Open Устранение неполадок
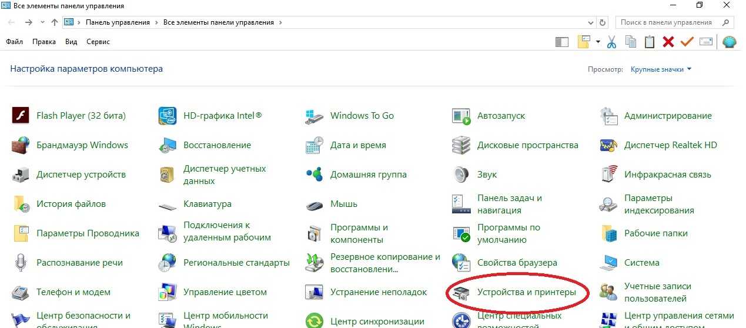Screen dimensions: 746x328 [367, 292]
